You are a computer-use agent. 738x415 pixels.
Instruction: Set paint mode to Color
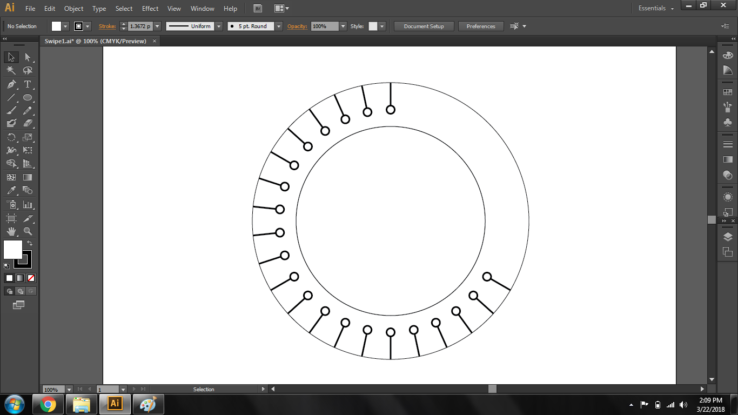[x=9, y=278]
